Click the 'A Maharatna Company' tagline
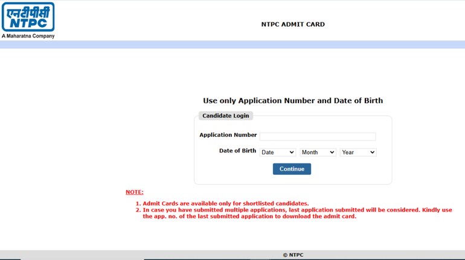The height and width of the screenshot is (260, 465). point(28,36)
